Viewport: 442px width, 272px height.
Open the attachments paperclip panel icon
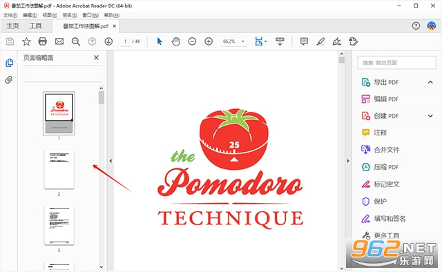coord(9,80)
